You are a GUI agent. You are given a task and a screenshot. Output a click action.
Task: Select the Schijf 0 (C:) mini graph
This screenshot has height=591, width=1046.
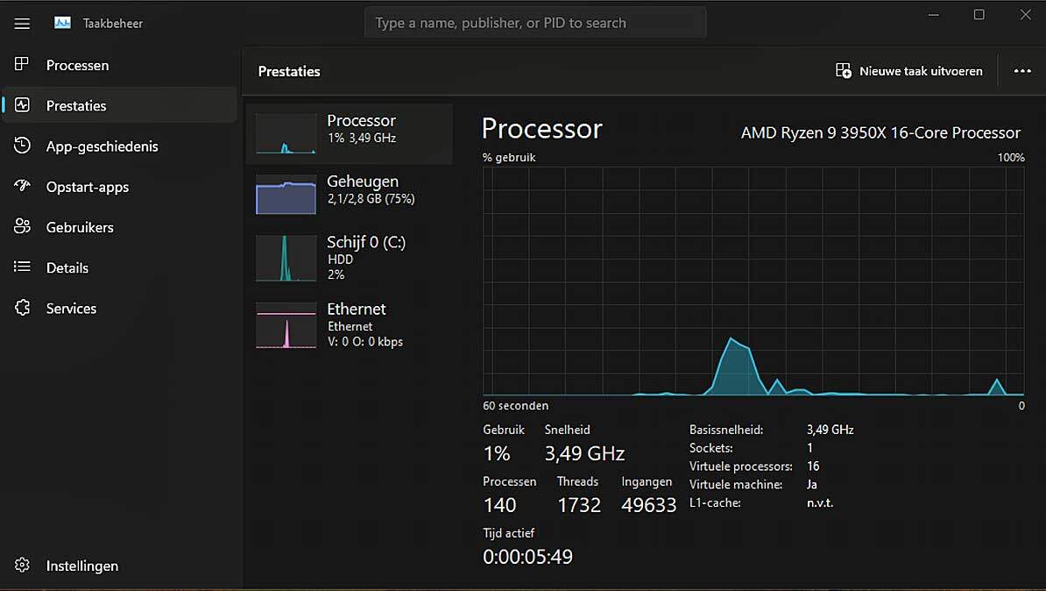pos(286,258)
